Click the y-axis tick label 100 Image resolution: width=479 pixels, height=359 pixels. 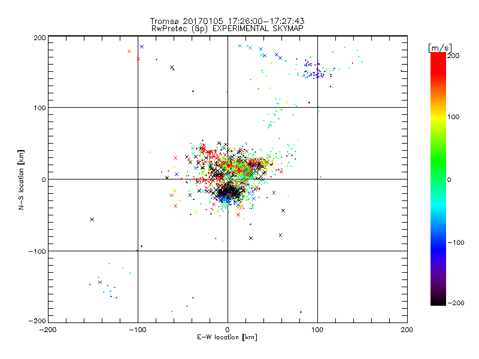tap(40, 108)
